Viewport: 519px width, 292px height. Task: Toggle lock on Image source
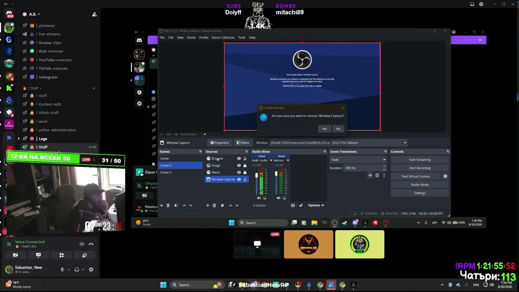click(x=245, y=165)
